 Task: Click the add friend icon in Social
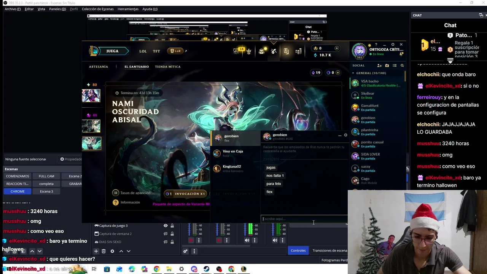(379, 65)
